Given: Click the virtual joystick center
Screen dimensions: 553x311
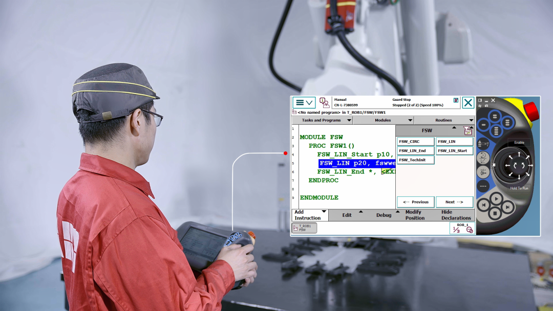Looking at the screenshot, I should point(519,165).
